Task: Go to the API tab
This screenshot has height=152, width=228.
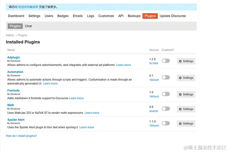Action: tap(121, 16)
